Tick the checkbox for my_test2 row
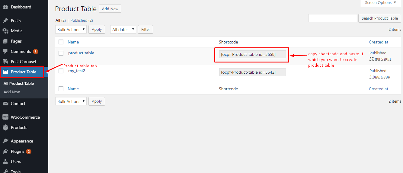The height and width of the screenshot is (173, 403). tap(61, 71)
